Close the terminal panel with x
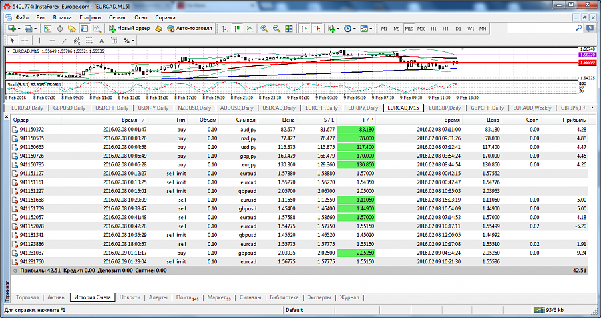 (6, 116)
